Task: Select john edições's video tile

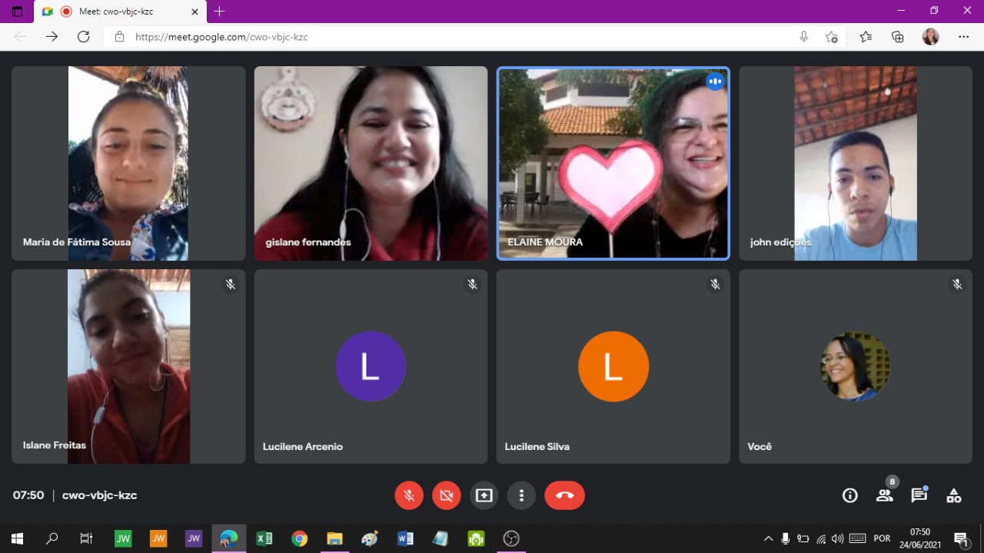Action: pos(856,163)
